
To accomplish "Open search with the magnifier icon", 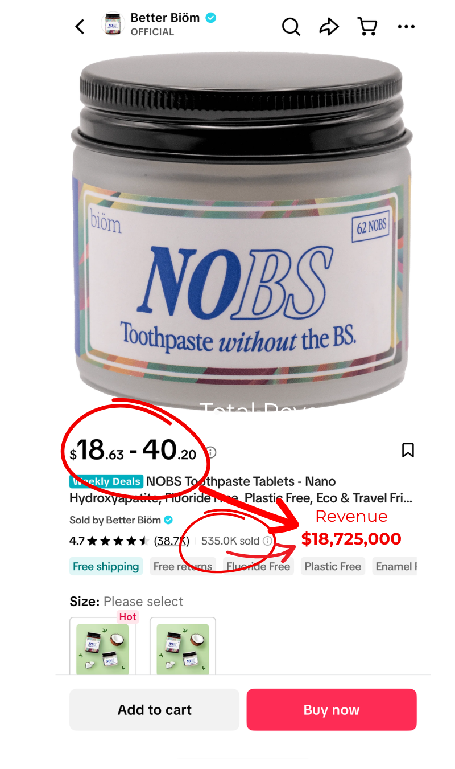I will pos(291,26).
